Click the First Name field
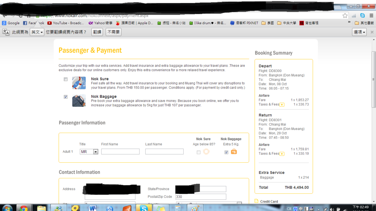This screenshot has width=376, height=211. (x=120, y=151)
